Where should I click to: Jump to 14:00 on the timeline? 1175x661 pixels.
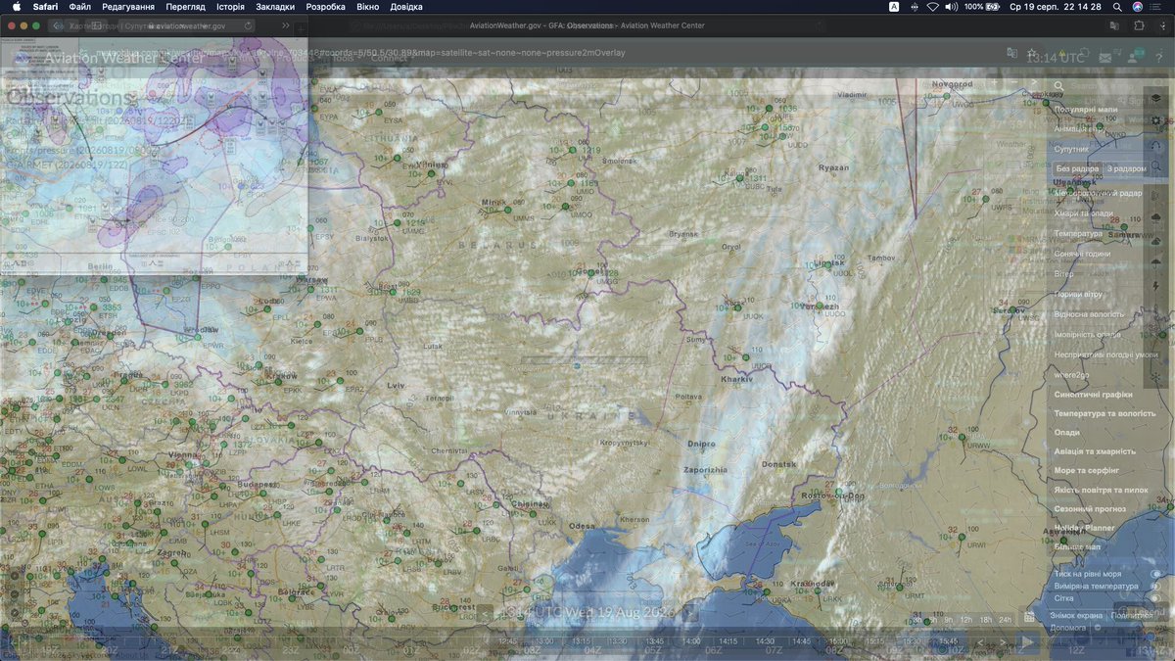(x=691, y=641)
